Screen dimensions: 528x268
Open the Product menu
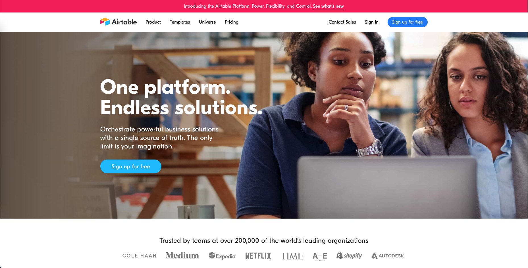(153, 22)
